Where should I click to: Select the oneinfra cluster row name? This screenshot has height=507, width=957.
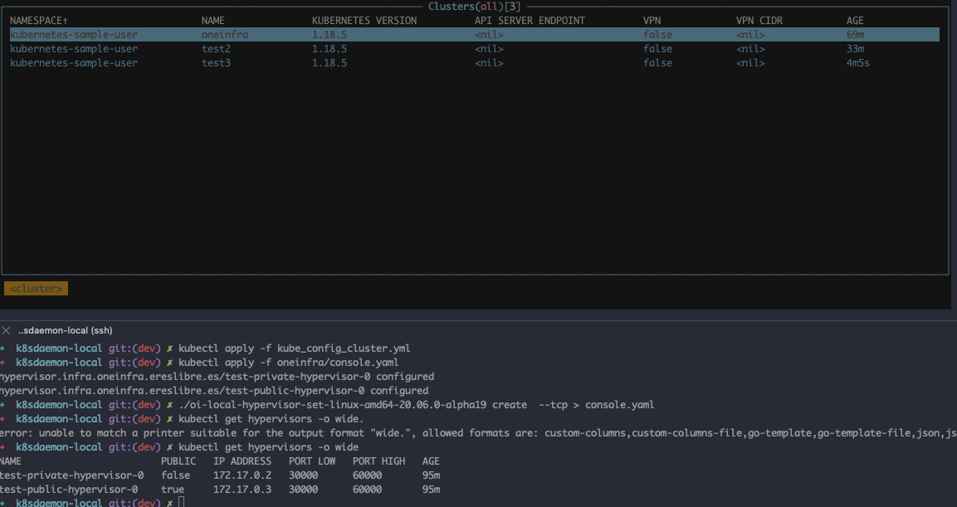click(x=225, y=35)
